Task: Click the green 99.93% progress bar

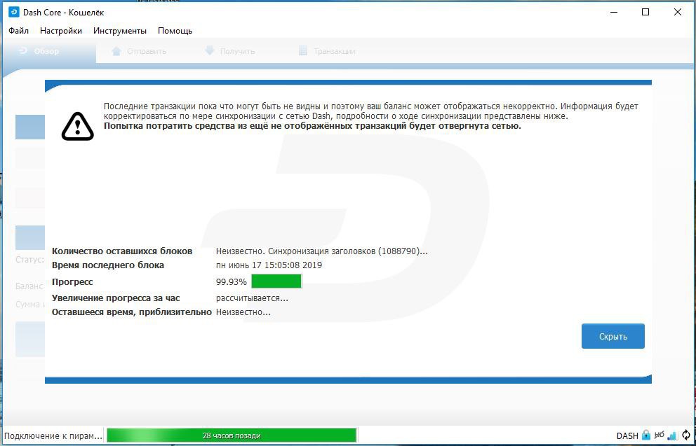Action: [276, 281]
